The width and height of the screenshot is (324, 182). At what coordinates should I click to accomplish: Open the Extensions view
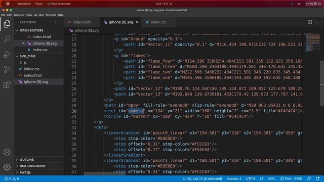click(x=7, y=84)
